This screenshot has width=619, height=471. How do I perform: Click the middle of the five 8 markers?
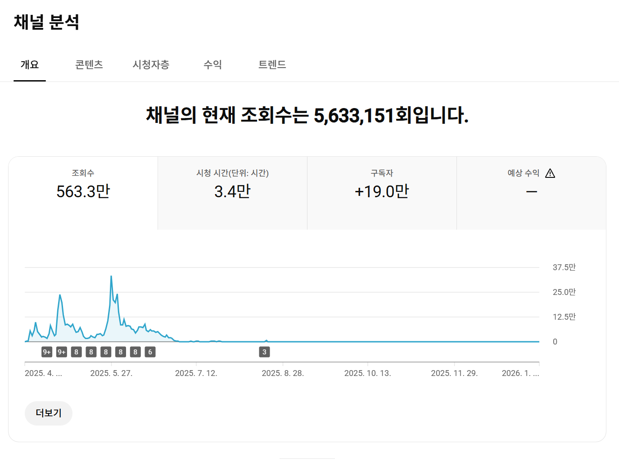[x=106, y=352]
